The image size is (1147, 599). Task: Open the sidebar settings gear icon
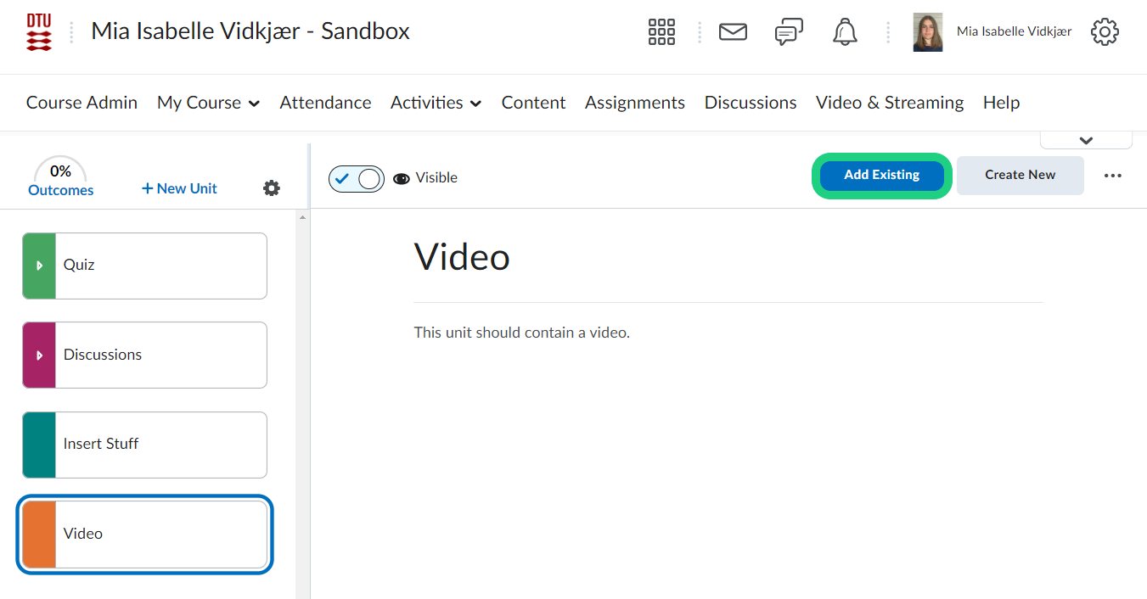pos(272,188)
